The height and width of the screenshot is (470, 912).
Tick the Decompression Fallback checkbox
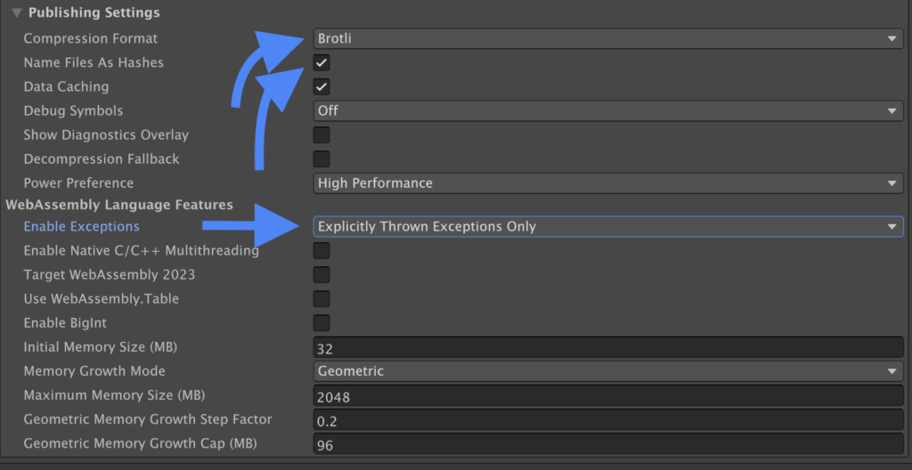click(x=322, y=159)
